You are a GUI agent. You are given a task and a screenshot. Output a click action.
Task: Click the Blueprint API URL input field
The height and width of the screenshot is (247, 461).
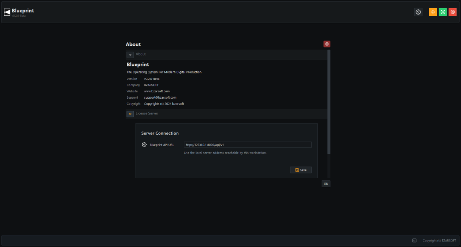tap(247, 145)
